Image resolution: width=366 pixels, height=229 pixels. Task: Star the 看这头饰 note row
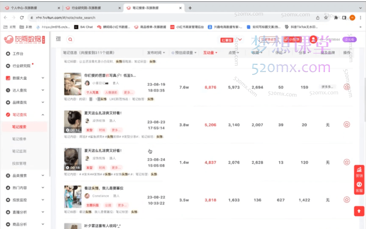pos(347,200)
